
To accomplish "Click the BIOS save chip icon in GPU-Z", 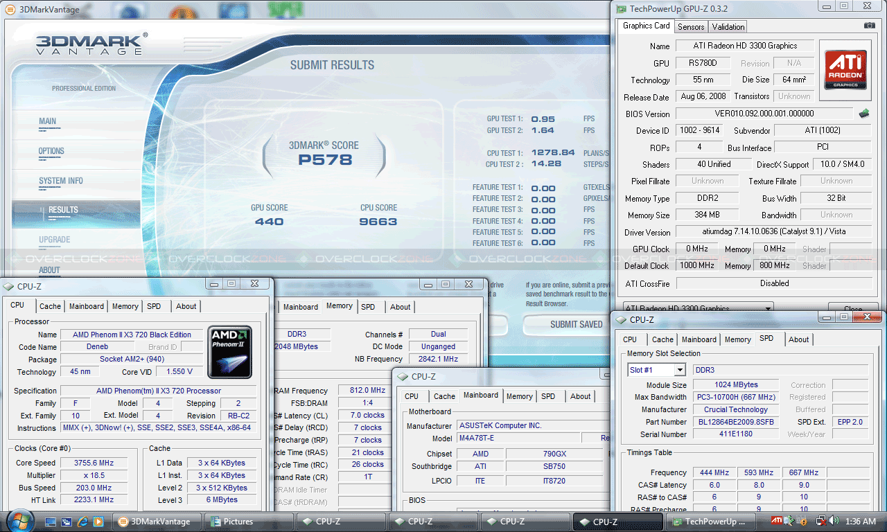I will [x=864, y=113].
